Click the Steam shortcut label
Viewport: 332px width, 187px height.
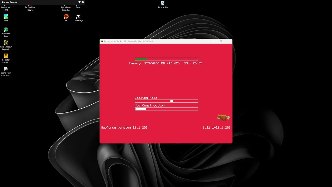(78, 7)
